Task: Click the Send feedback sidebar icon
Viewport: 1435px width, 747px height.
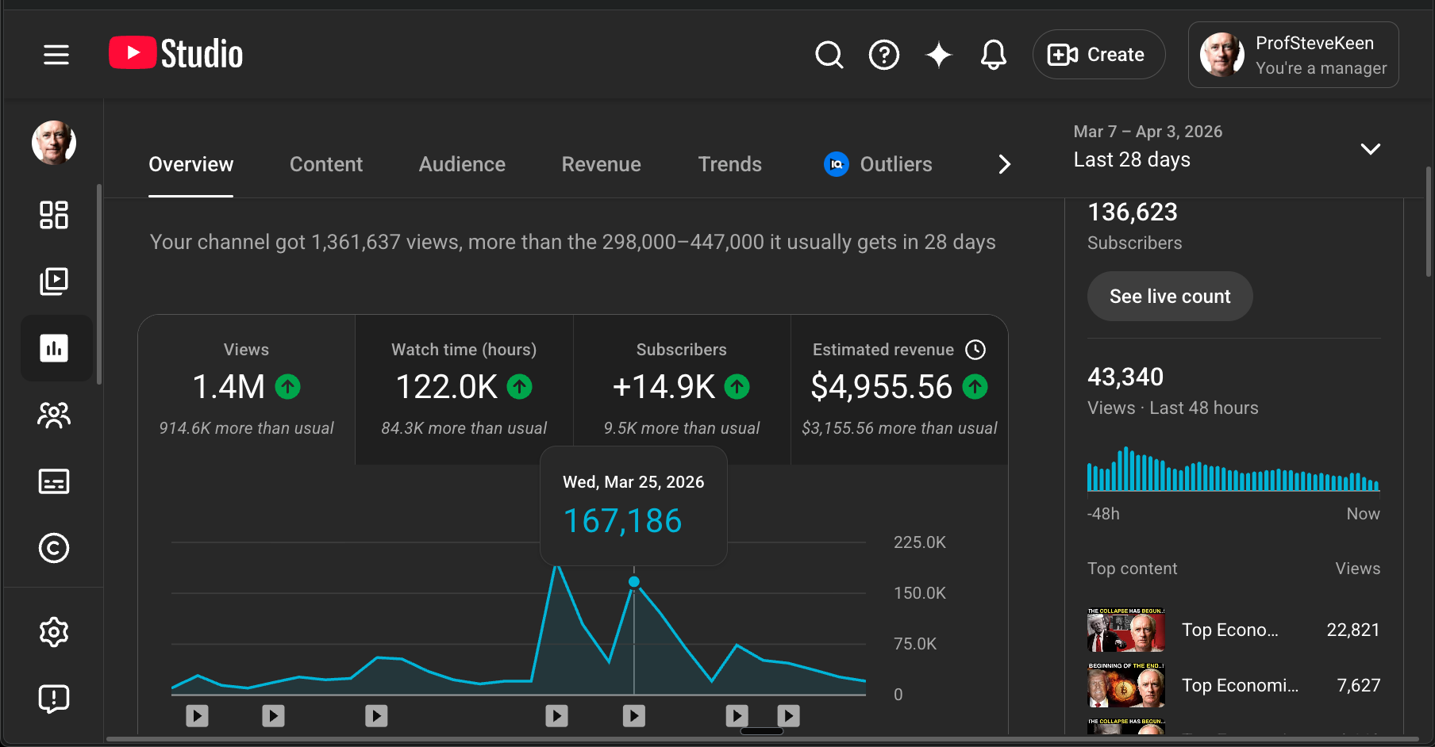Action: tap(54, 699)
